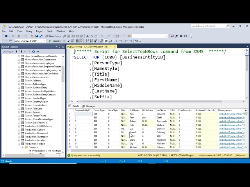The width and height of the screenshot is (250, 187).
Task: Switch to the Messages tab
Action: tap(89, 106)
